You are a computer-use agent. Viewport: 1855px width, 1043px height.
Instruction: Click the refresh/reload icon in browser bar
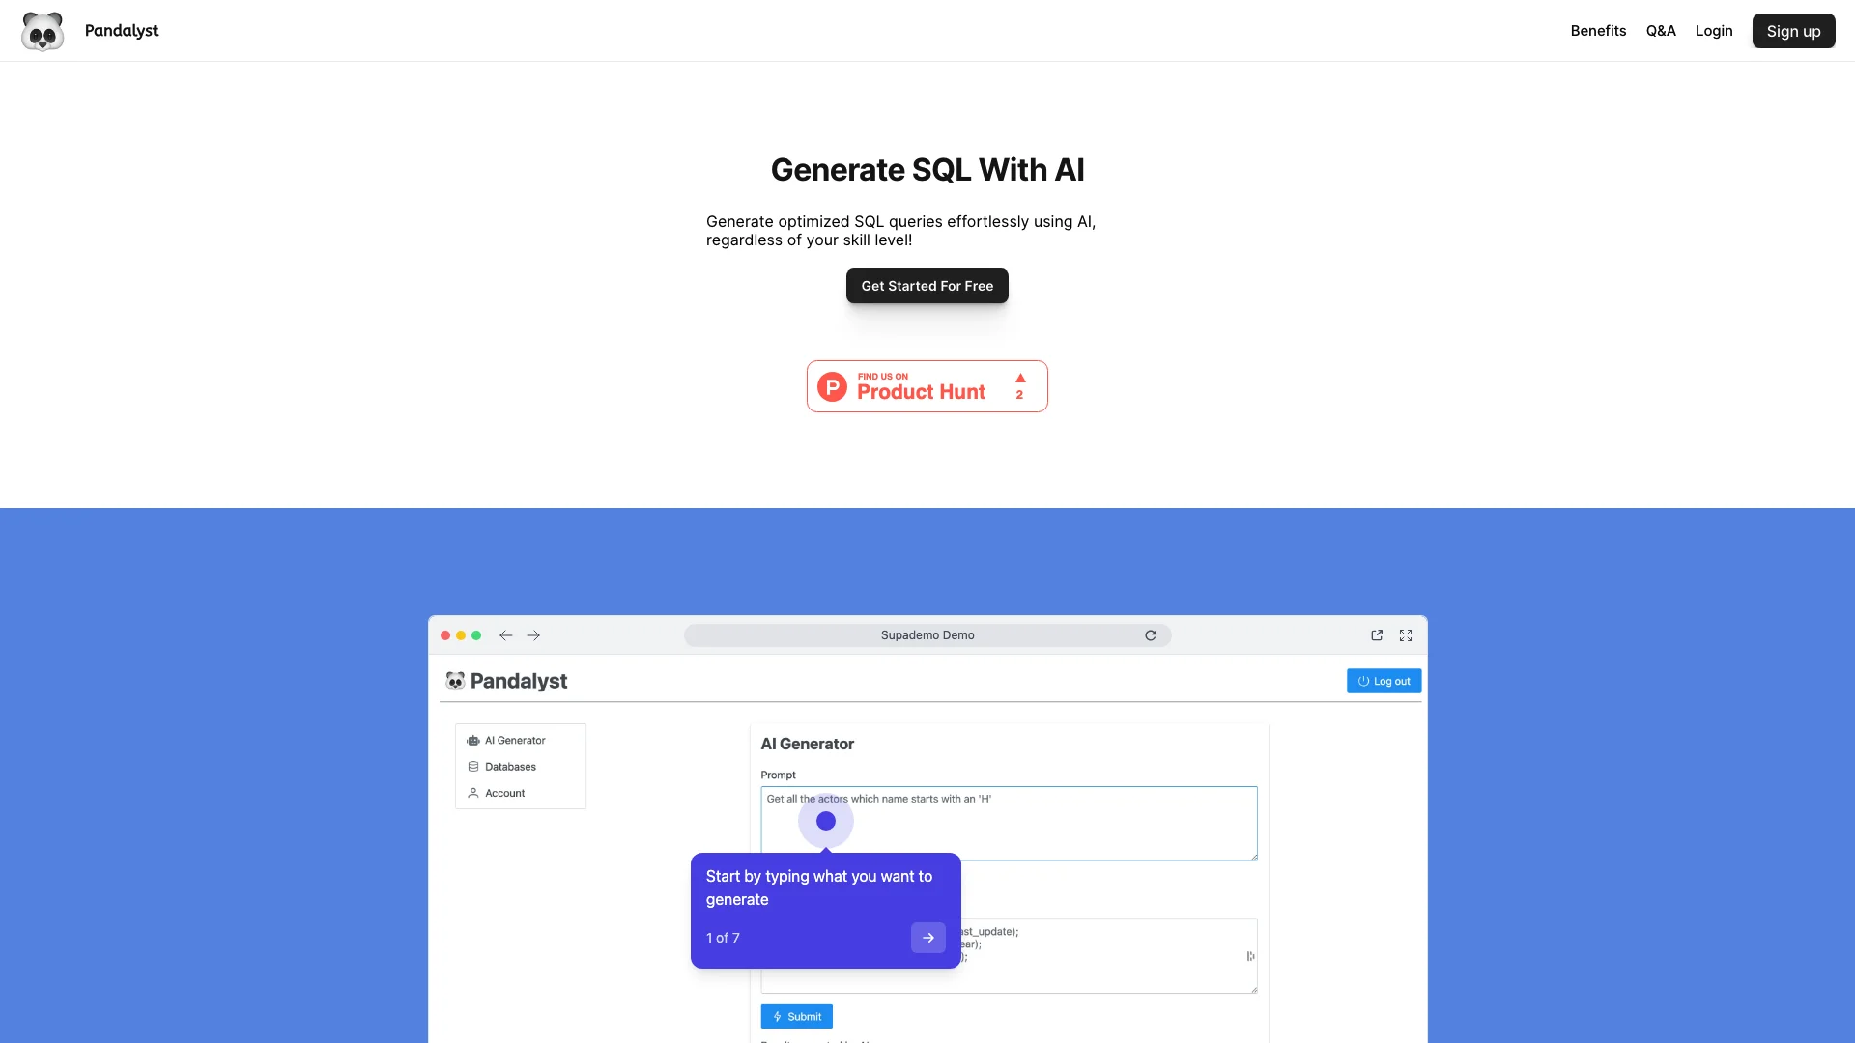[x=1151, y=634]
